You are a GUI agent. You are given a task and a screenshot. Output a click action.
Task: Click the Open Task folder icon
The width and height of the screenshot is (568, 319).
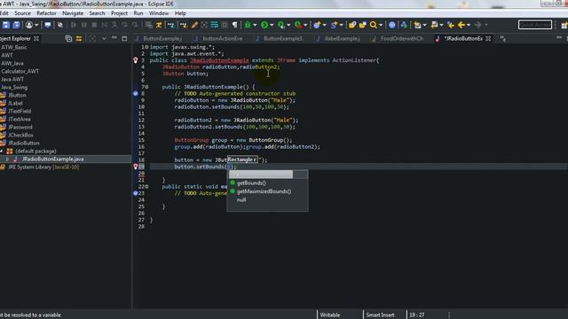coord(362,25)
